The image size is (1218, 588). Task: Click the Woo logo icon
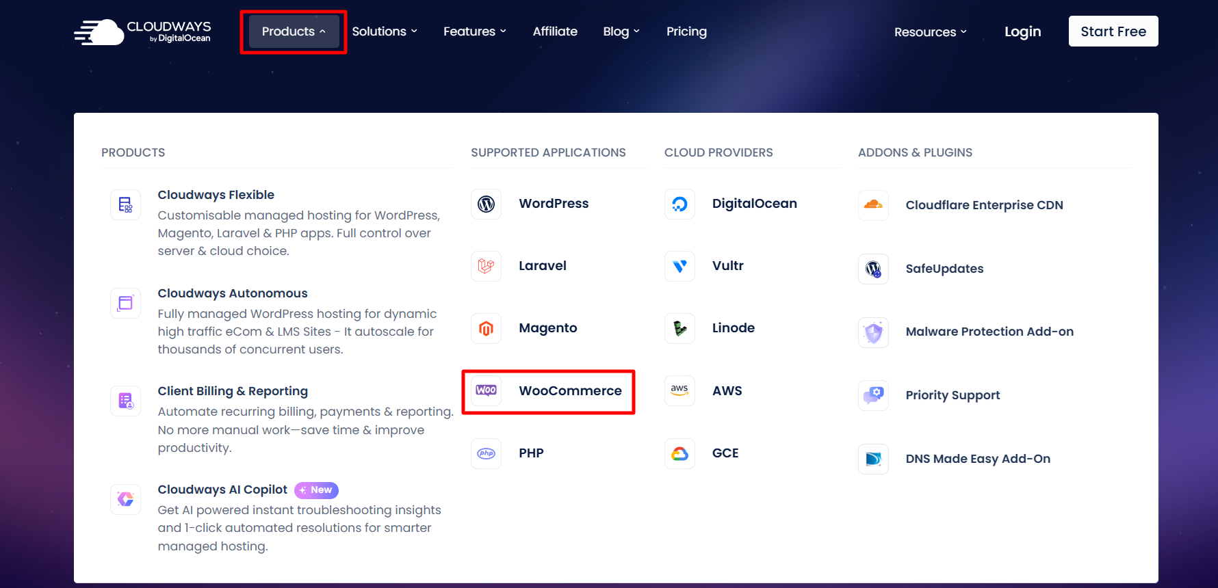point(487,390)
